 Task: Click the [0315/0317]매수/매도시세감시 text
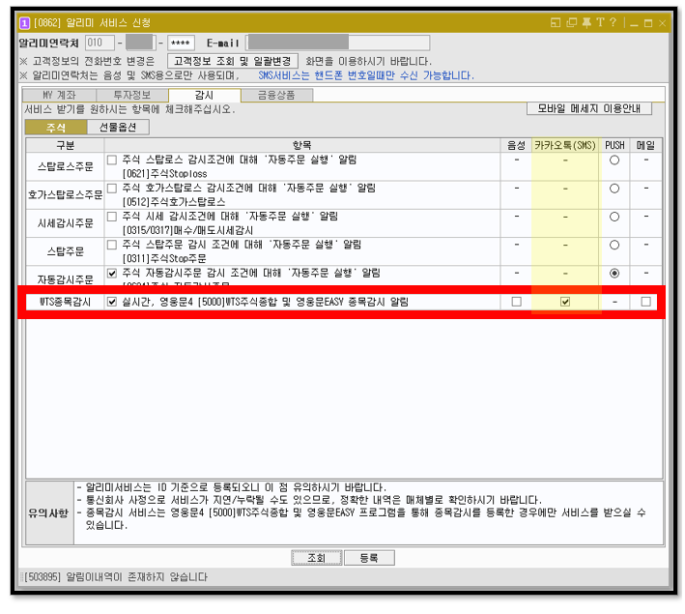coord(187,230)
